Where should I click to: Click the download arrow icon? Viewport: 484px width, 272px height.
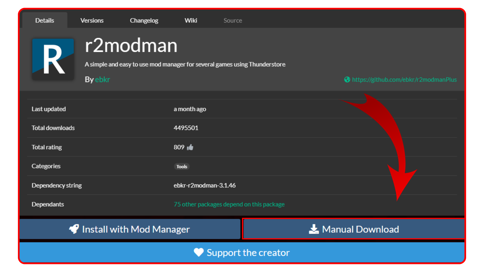point(314,229)
